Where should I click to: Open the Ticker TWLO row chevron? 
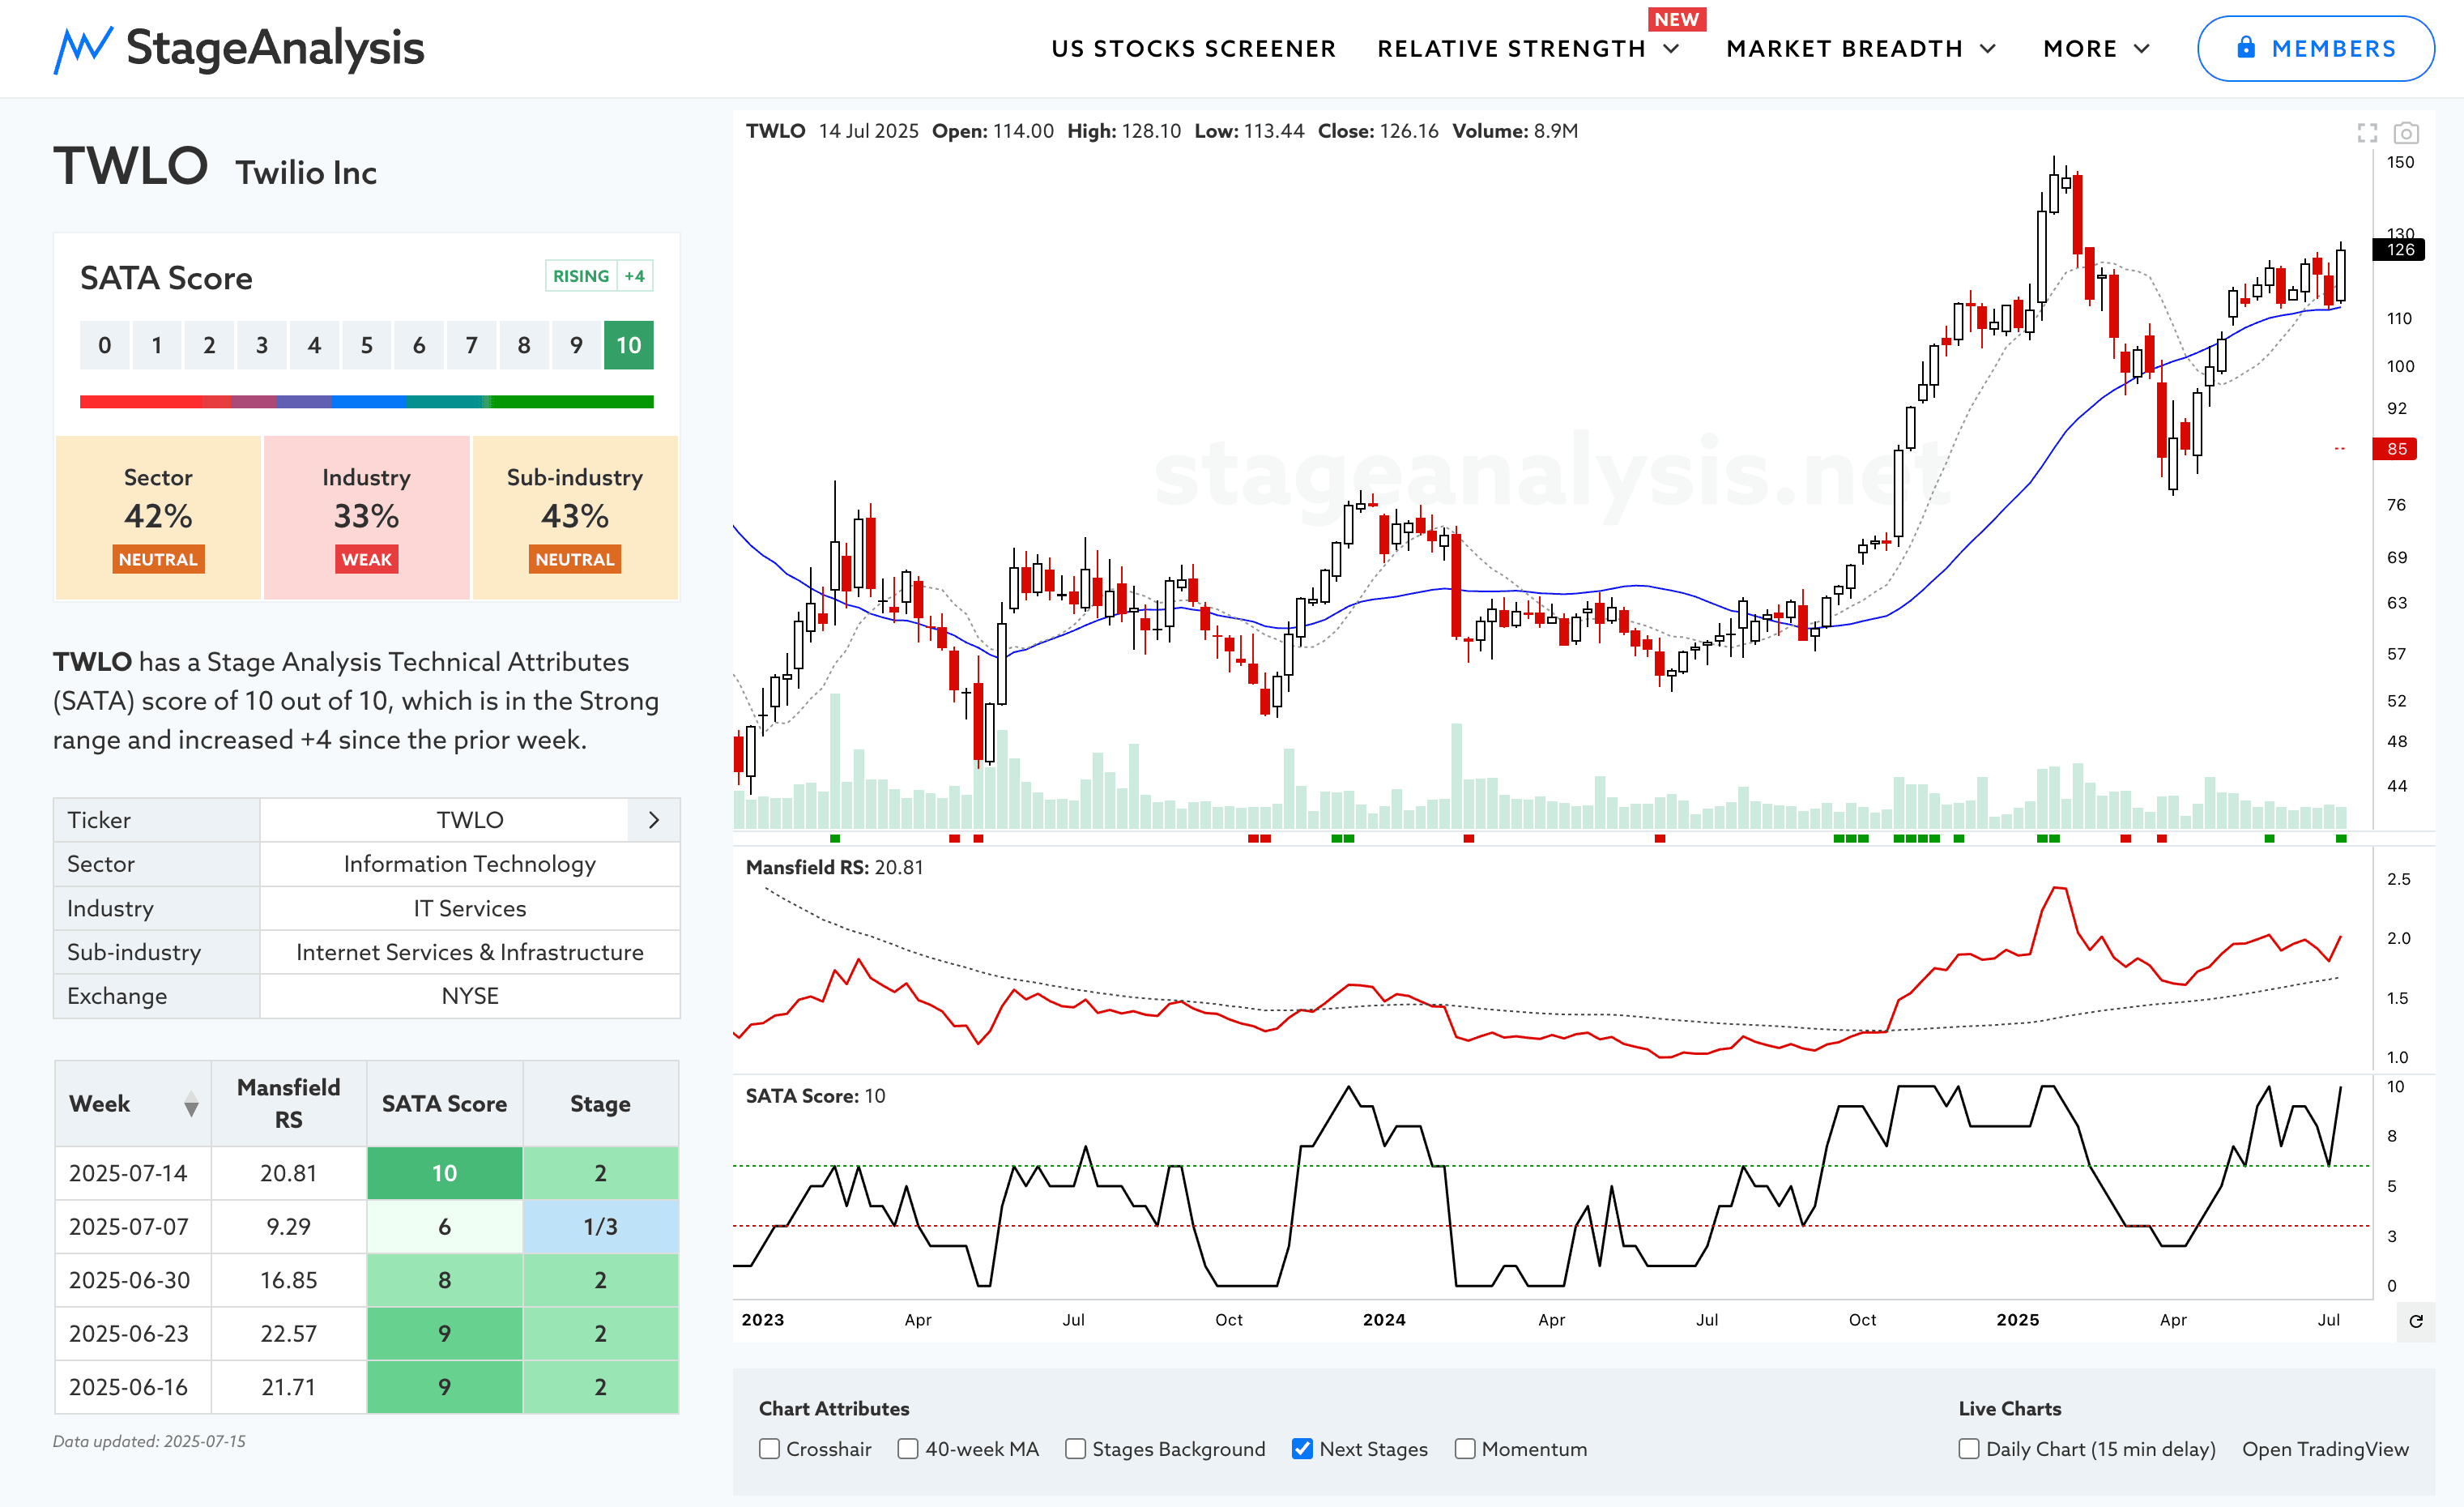[654, 820]
